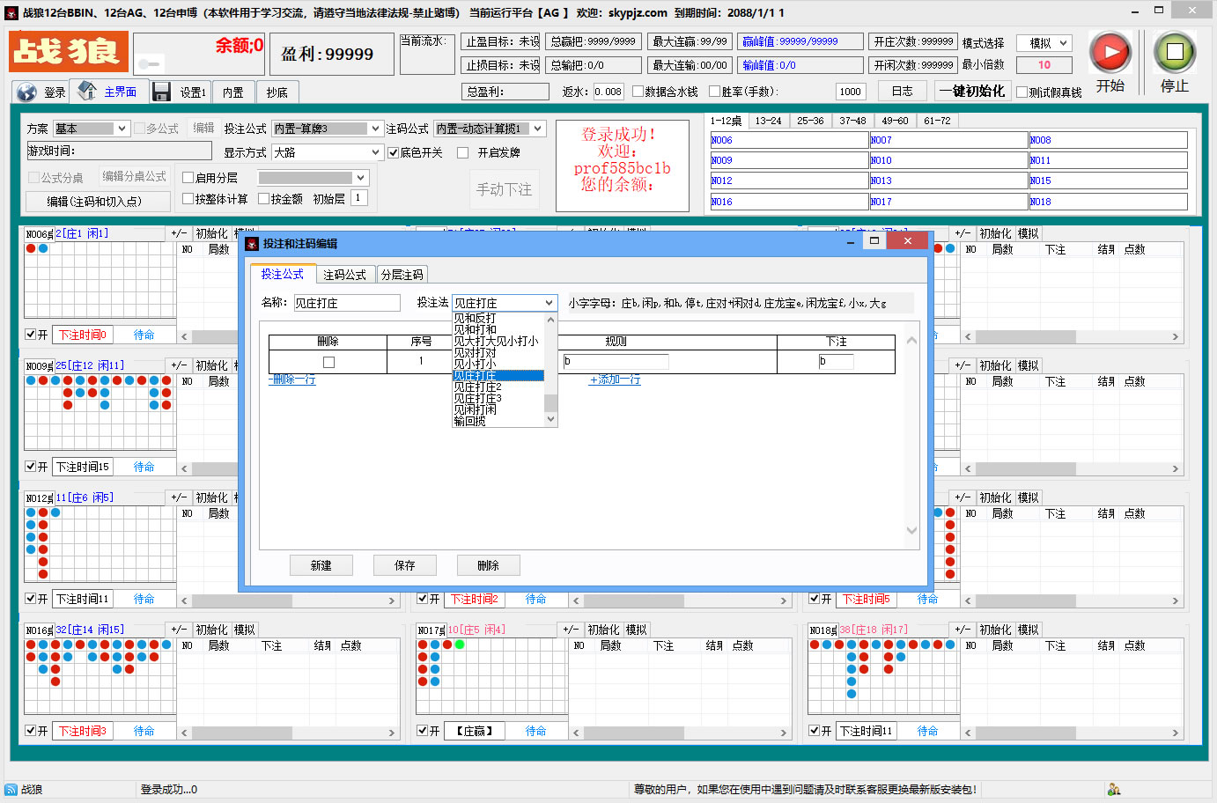Click the person icon in the status bar
Viewport: 1217px width, 803px height.
1113,788
